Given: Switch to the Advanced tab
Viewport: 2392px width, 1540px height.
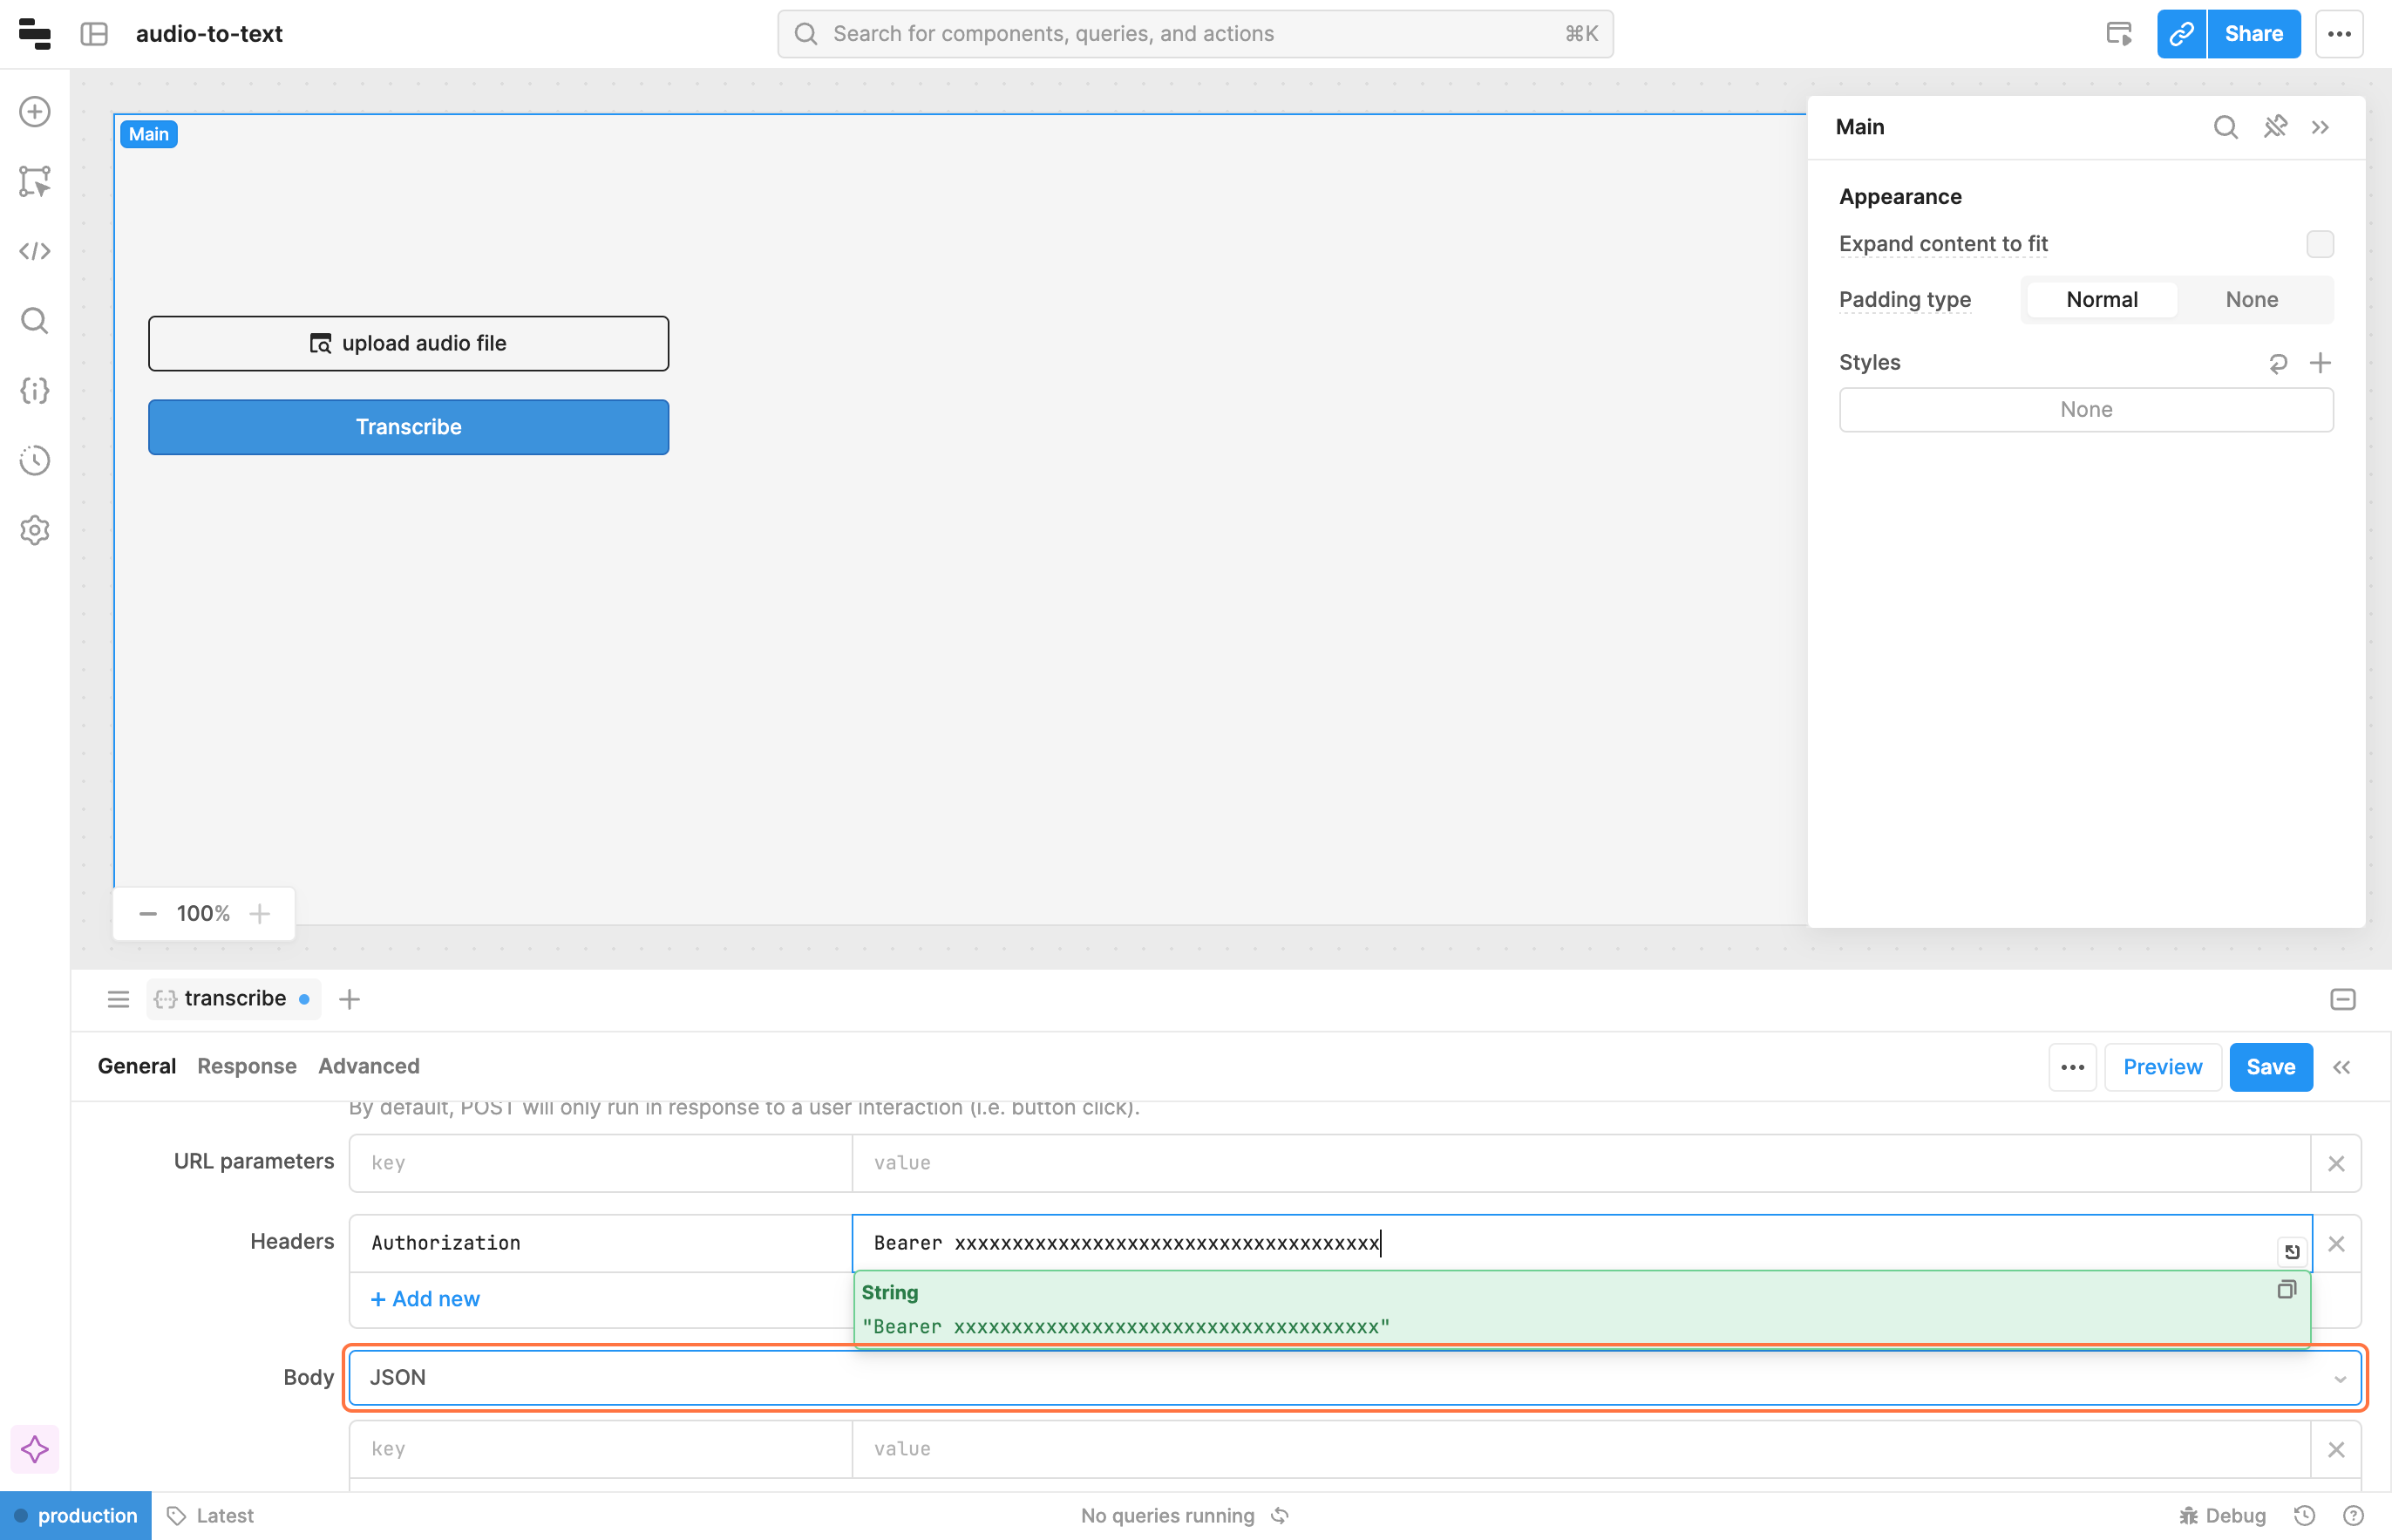Looking at the screenshot, I should click(368, 1066).
